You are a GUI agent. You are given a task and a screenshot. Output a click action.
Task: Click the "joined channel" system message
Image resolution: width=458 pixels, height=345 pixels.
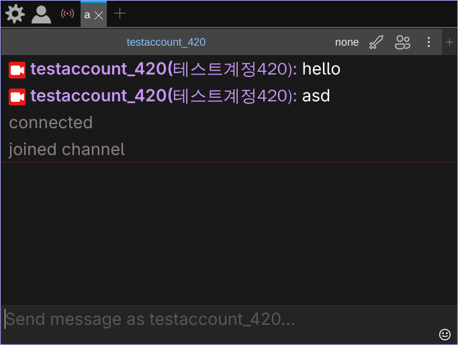(67, 150)
